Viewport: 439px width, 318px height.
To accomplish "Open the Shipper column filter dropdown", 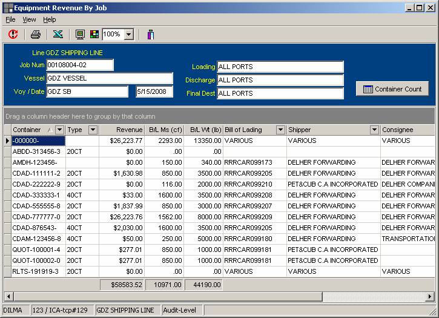I will tap(374, 130).
